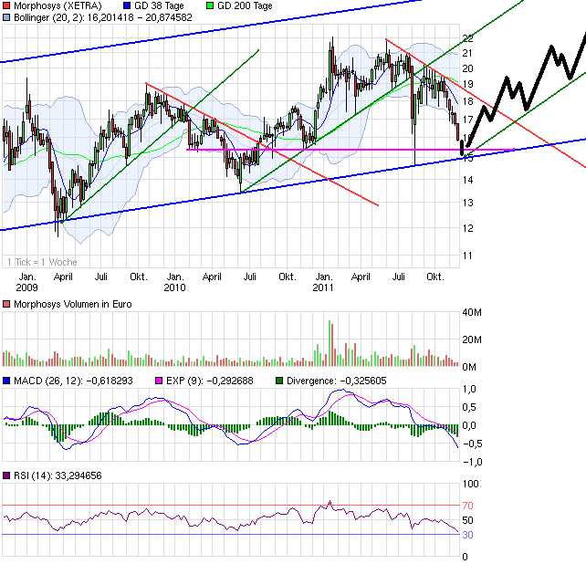Click the 'Jan. 2010' time axis label

pyautogui.click(x=175, y=282)
